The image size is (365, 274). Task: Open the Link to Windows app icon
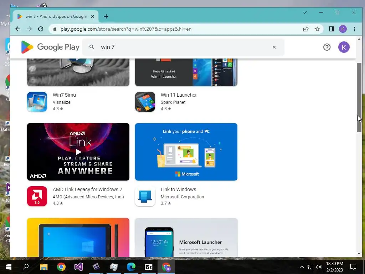(x=145, y=196)
